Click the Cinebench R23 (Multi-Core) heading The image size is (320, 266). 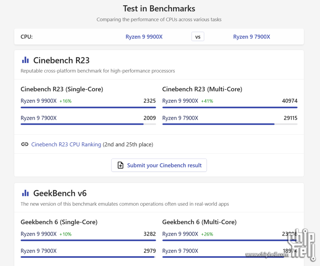[x=202, y=89]
